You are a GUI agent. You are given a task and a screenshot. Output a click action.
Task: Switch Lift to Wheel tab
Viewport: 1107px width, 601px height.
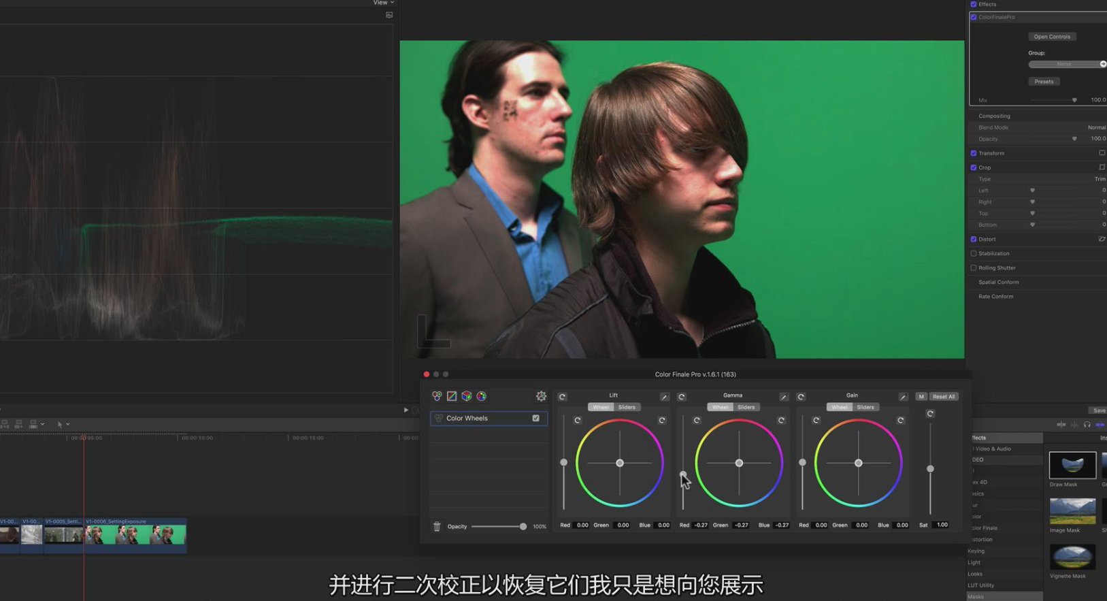point(601,407)
